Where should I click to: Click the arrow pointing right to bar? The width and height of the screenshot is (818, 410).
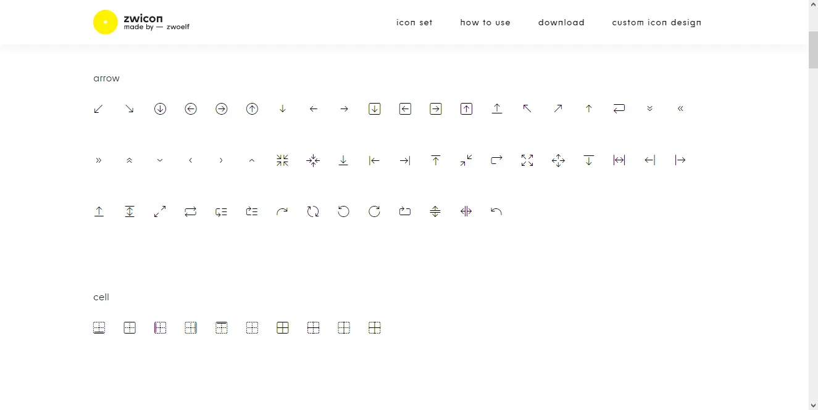point(405,160)
